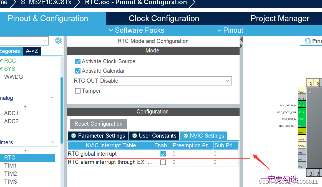Click the green checkmark beside RCC

point(2,60)
